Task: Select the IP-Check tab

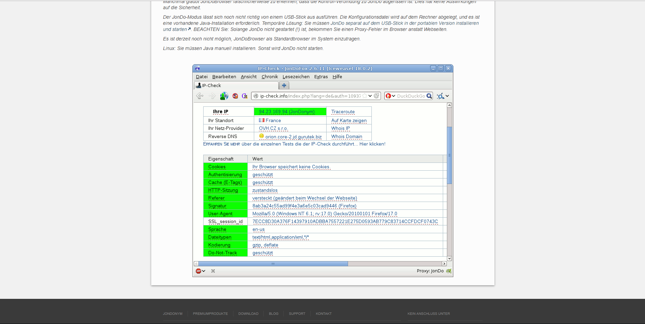Action: click(x=237, y=85)
